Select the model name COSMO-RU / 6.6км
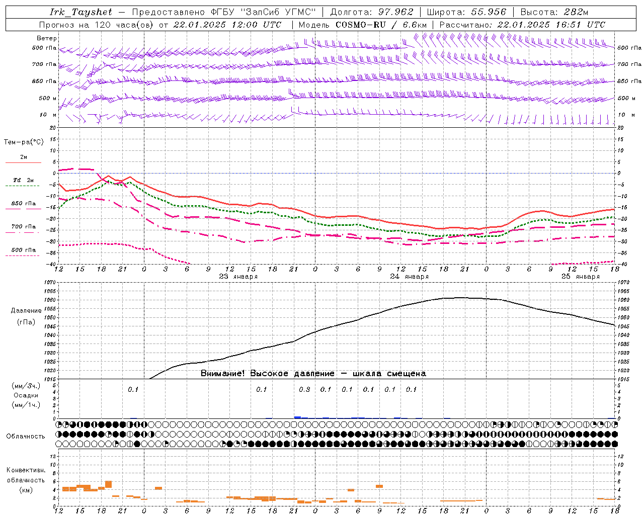This screenshot has height=515, width=644. 381,25
